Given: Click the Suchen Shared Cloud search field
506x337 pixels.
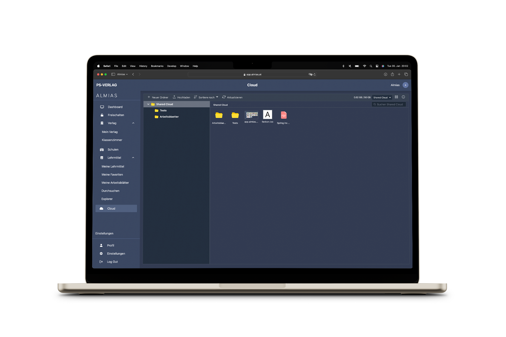Looking at the screenshot, I should click(x=389, y=105).
